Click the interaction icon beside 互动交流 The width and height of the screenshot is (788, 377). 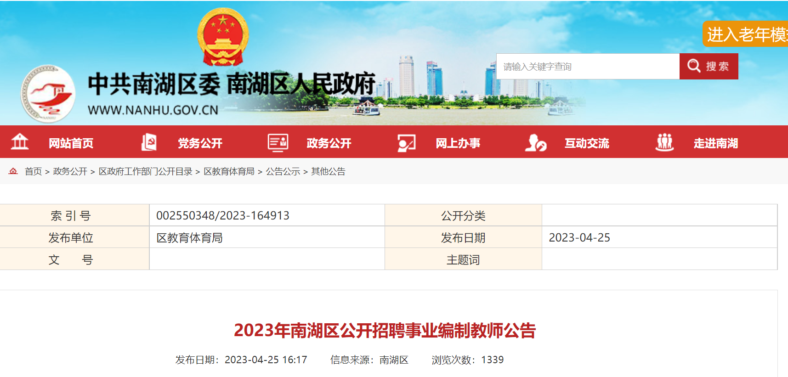(x=536, y=143)
